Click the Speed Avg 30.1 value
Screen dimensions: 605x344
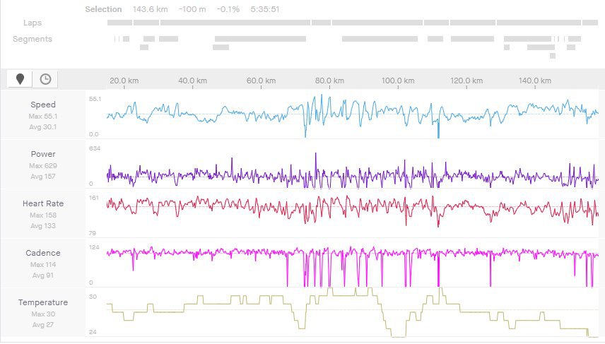coord(43,127)
